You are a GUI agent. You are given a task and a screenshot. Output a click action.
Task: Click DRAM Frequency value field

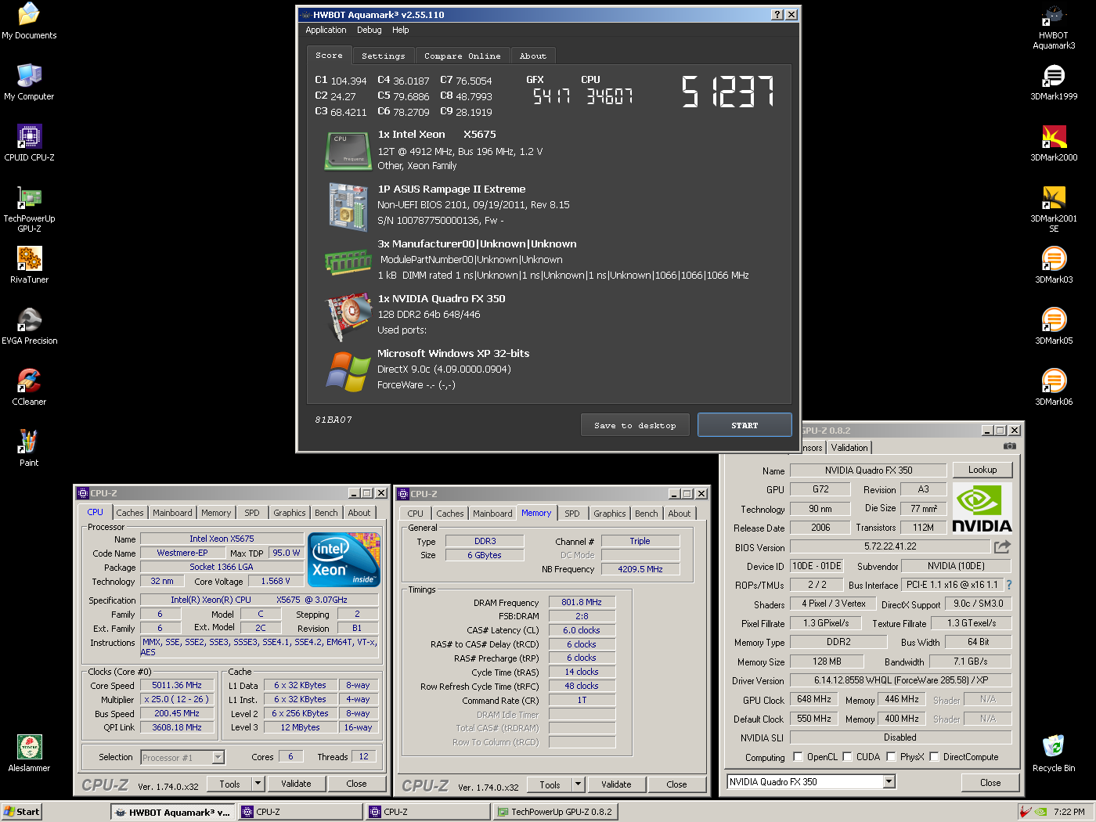(582, 602)
